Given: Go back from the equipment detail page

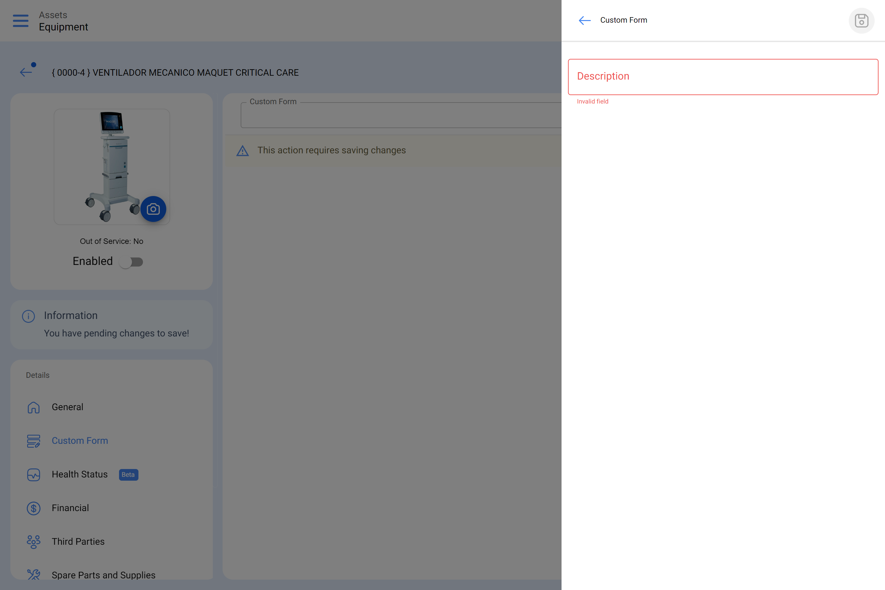Looking at the screenshot, I should click(x=26, y=72).
